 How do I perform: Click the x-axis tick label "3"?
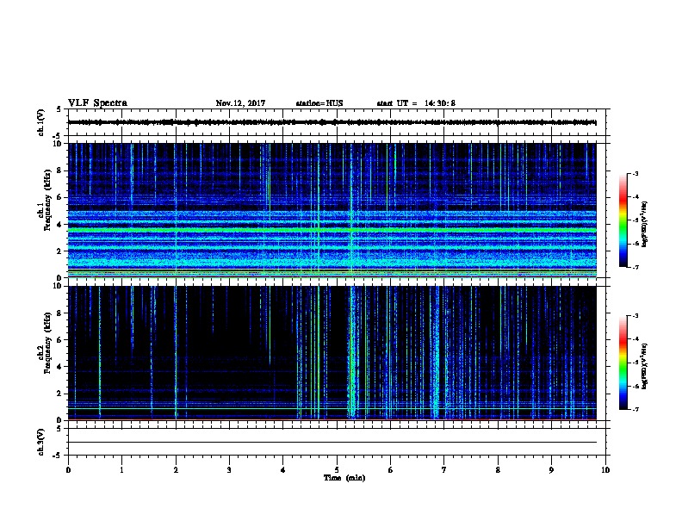coord(229,469)
